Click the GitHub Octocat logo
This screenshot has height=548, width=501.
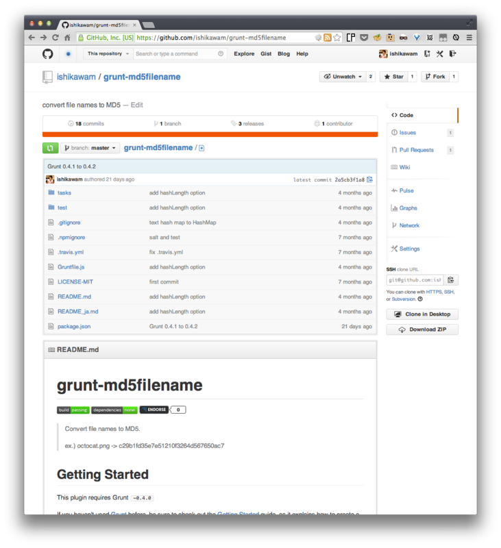point(48,54)
